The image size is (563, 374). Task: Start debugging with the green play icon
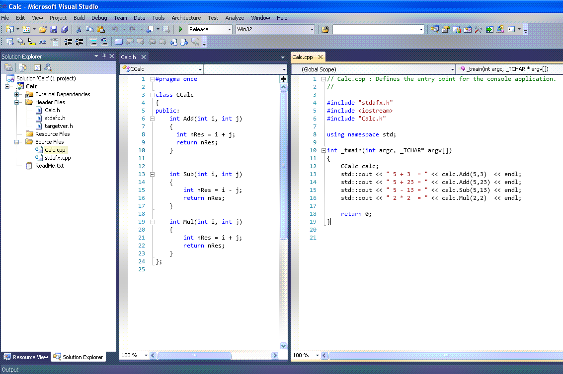coord(180,29)
